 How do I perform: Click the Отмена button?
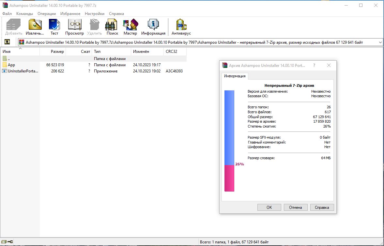[x=295, y=207]
